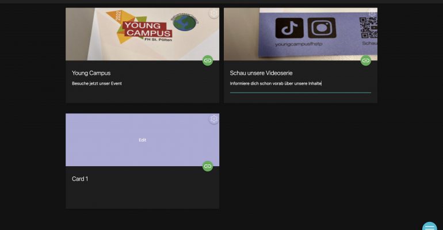The width and height of the screenshot is (443, 230).
Task: Edit the Young Campus card title
Action: 91,73
